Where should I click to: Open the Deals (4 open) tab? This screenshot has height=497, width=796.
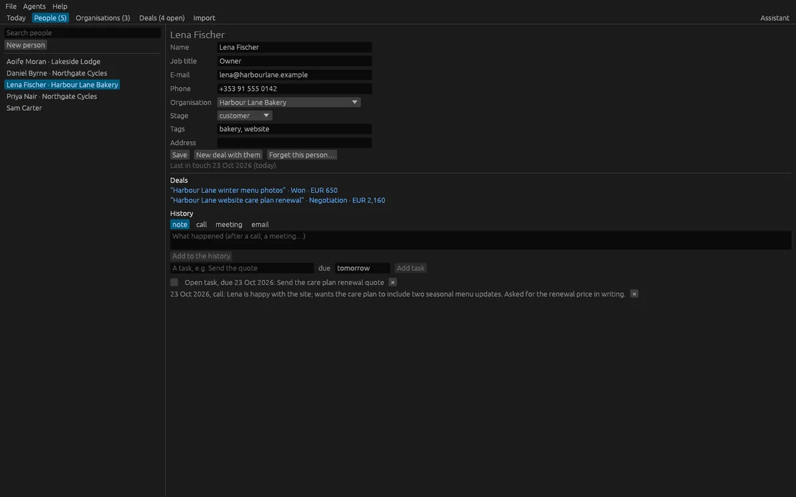[x=162, y=18]
